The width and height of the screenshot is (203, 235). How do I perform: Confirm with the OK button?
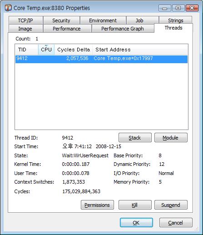(x=136, y=223)
